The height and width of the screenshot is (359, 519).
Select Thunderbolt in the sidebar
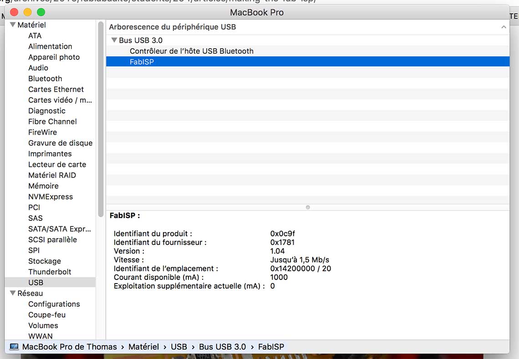[x=50, y=272]
